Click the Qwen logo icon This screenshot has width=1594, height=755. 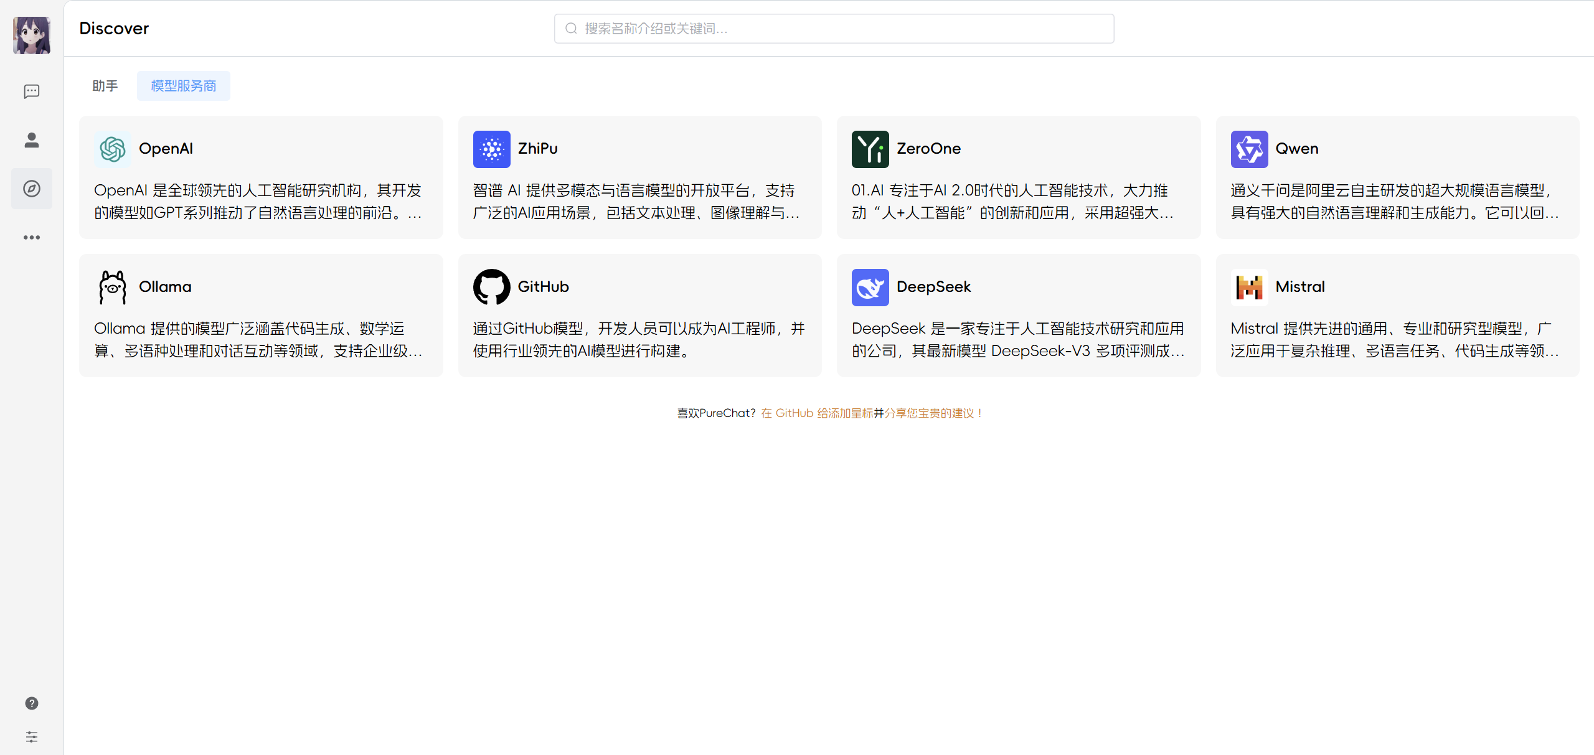[x=1249, y=149]
